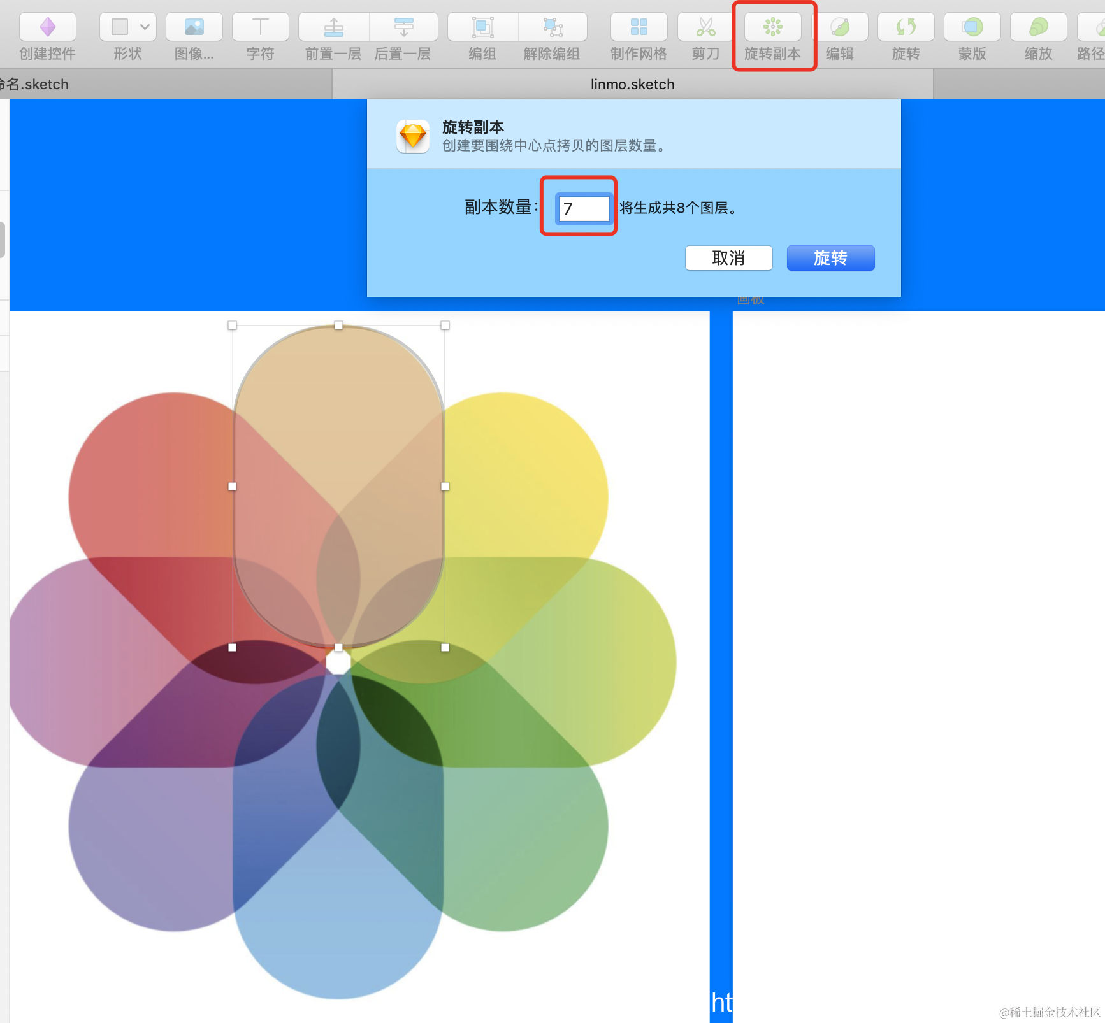Cancel the dialog with 取消
The image size is (1105, 1023).
pos(728,258)
